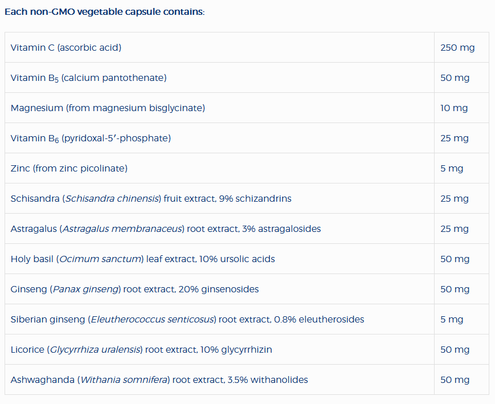Click the Ashwagandha Withania somnifera row

pyautogui.click(x=159, y=379)
